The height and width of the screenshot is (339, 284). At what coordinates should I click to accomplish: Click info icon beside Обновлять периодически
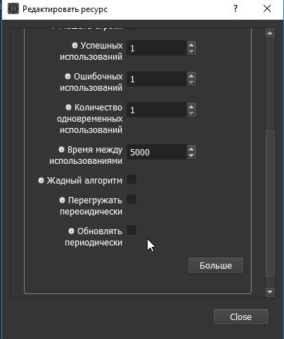[71, 231]
